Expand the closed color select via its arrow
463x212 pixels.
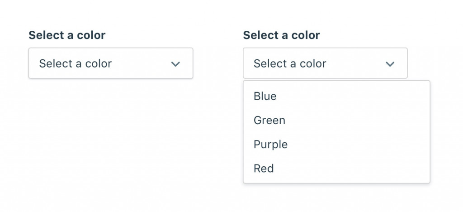(x=176, y=64)
